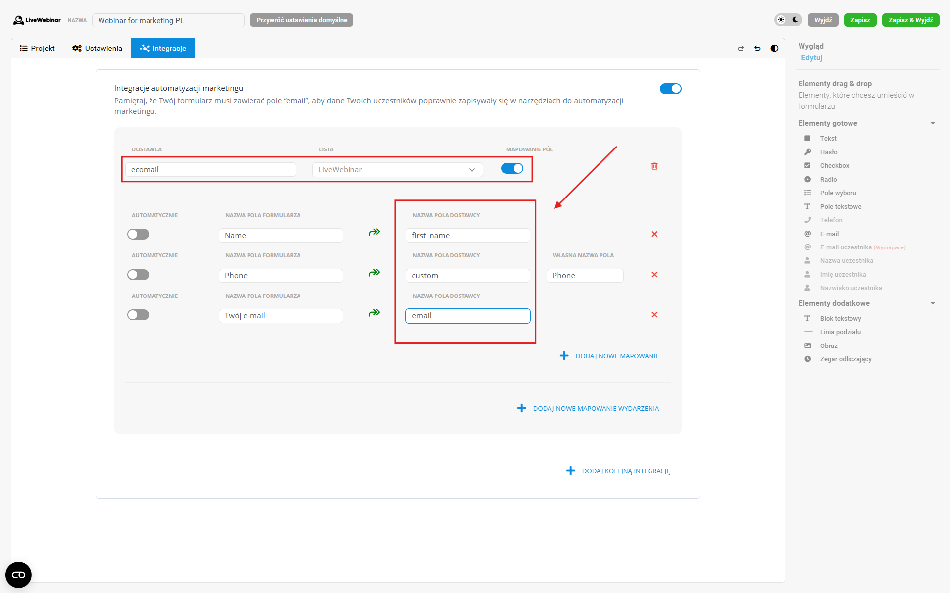Click the redo arrow icon
950x593 pixels.
click(x=741, y=49)
